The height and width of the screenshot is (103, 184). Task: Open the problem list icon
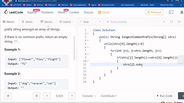pyautogui.click(x=8, y=96)
